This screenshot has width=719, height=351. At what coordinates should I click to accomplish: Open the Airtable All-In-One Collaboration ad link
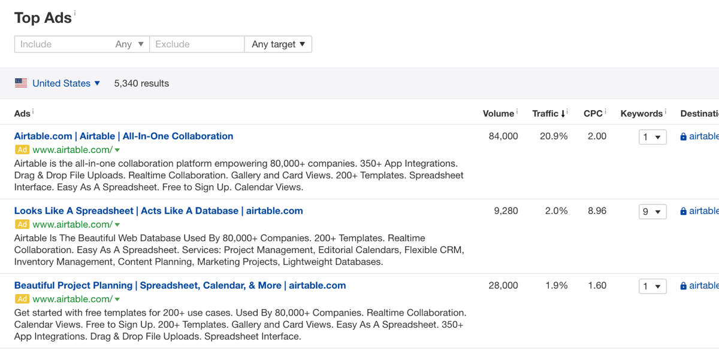(123, 136)
